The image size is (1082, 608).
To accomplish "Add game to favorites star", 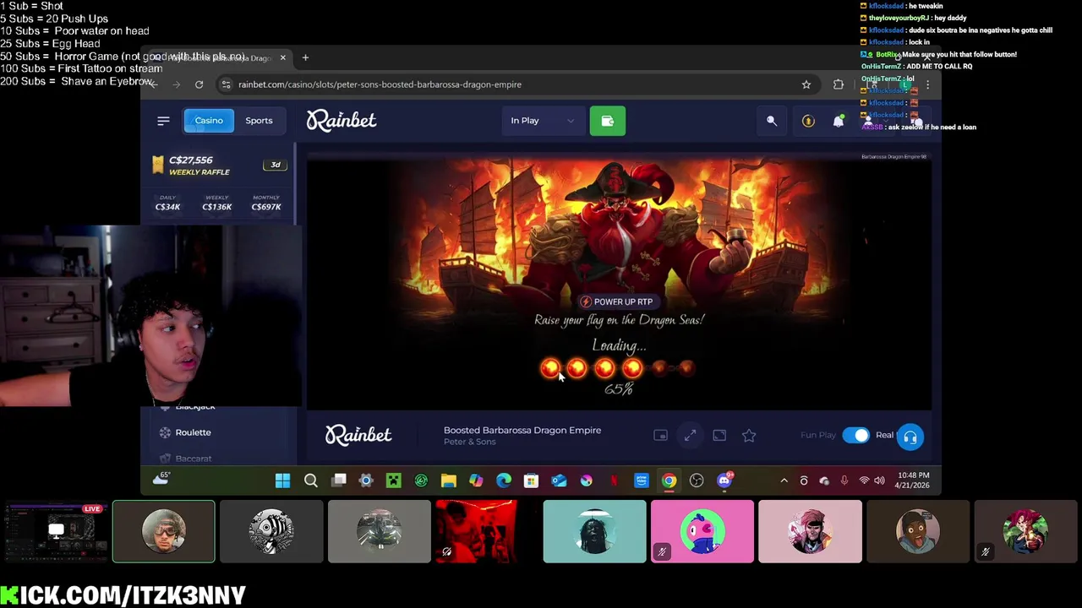I will (749, 435).
